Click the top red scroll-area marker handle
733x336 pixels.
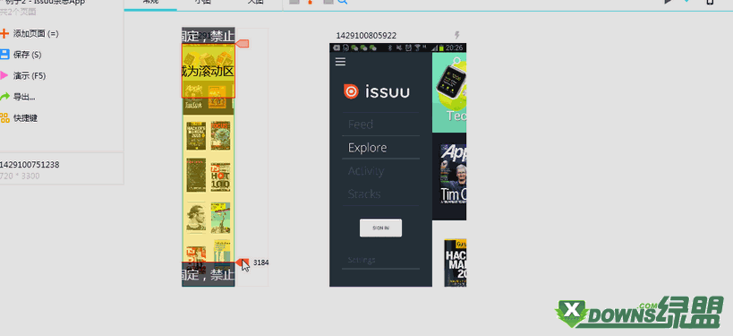pos(243,44)
